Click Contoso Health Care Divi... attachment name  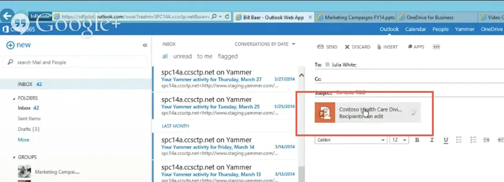click(371, 110)
